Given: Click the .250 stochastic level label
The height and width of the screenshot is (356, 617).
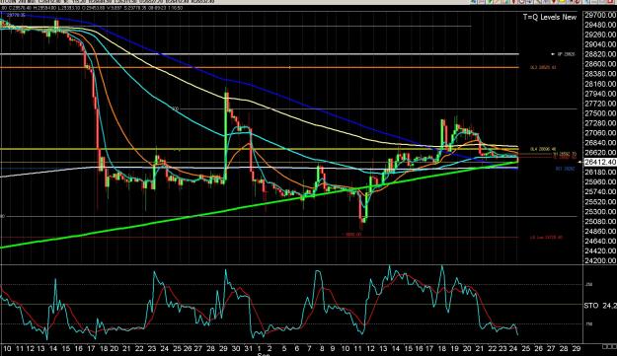Looking at the screenshot, I should pos(589,284).
